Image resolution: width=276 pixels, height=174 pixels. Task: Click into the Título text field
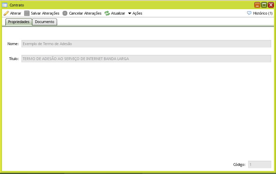tap(146, 59)
